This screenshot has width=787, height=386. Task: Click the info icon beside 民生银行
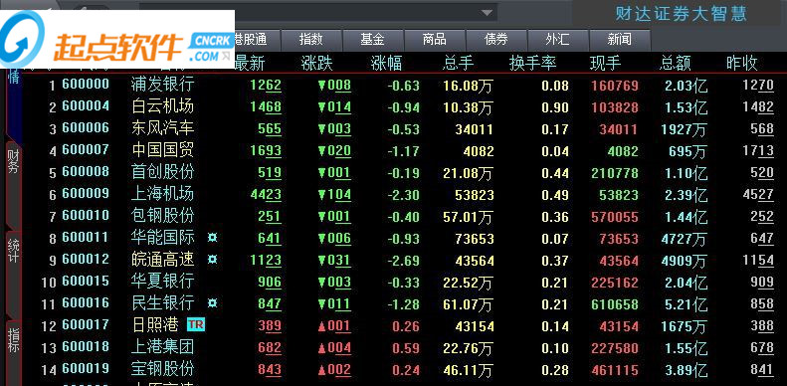(x=213, y=303)
